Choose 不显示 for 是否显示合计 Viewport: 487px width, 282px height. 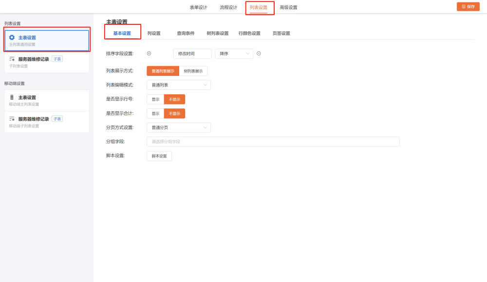[174, 113]
